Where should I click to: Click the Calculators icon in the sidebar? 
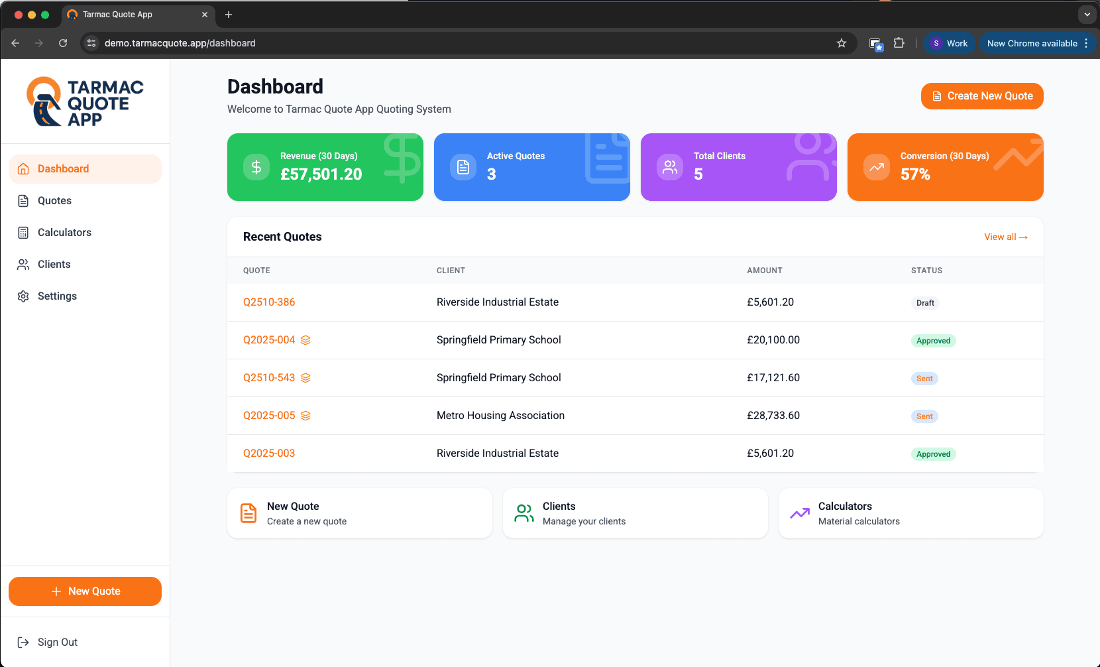[x=24, y=232]
